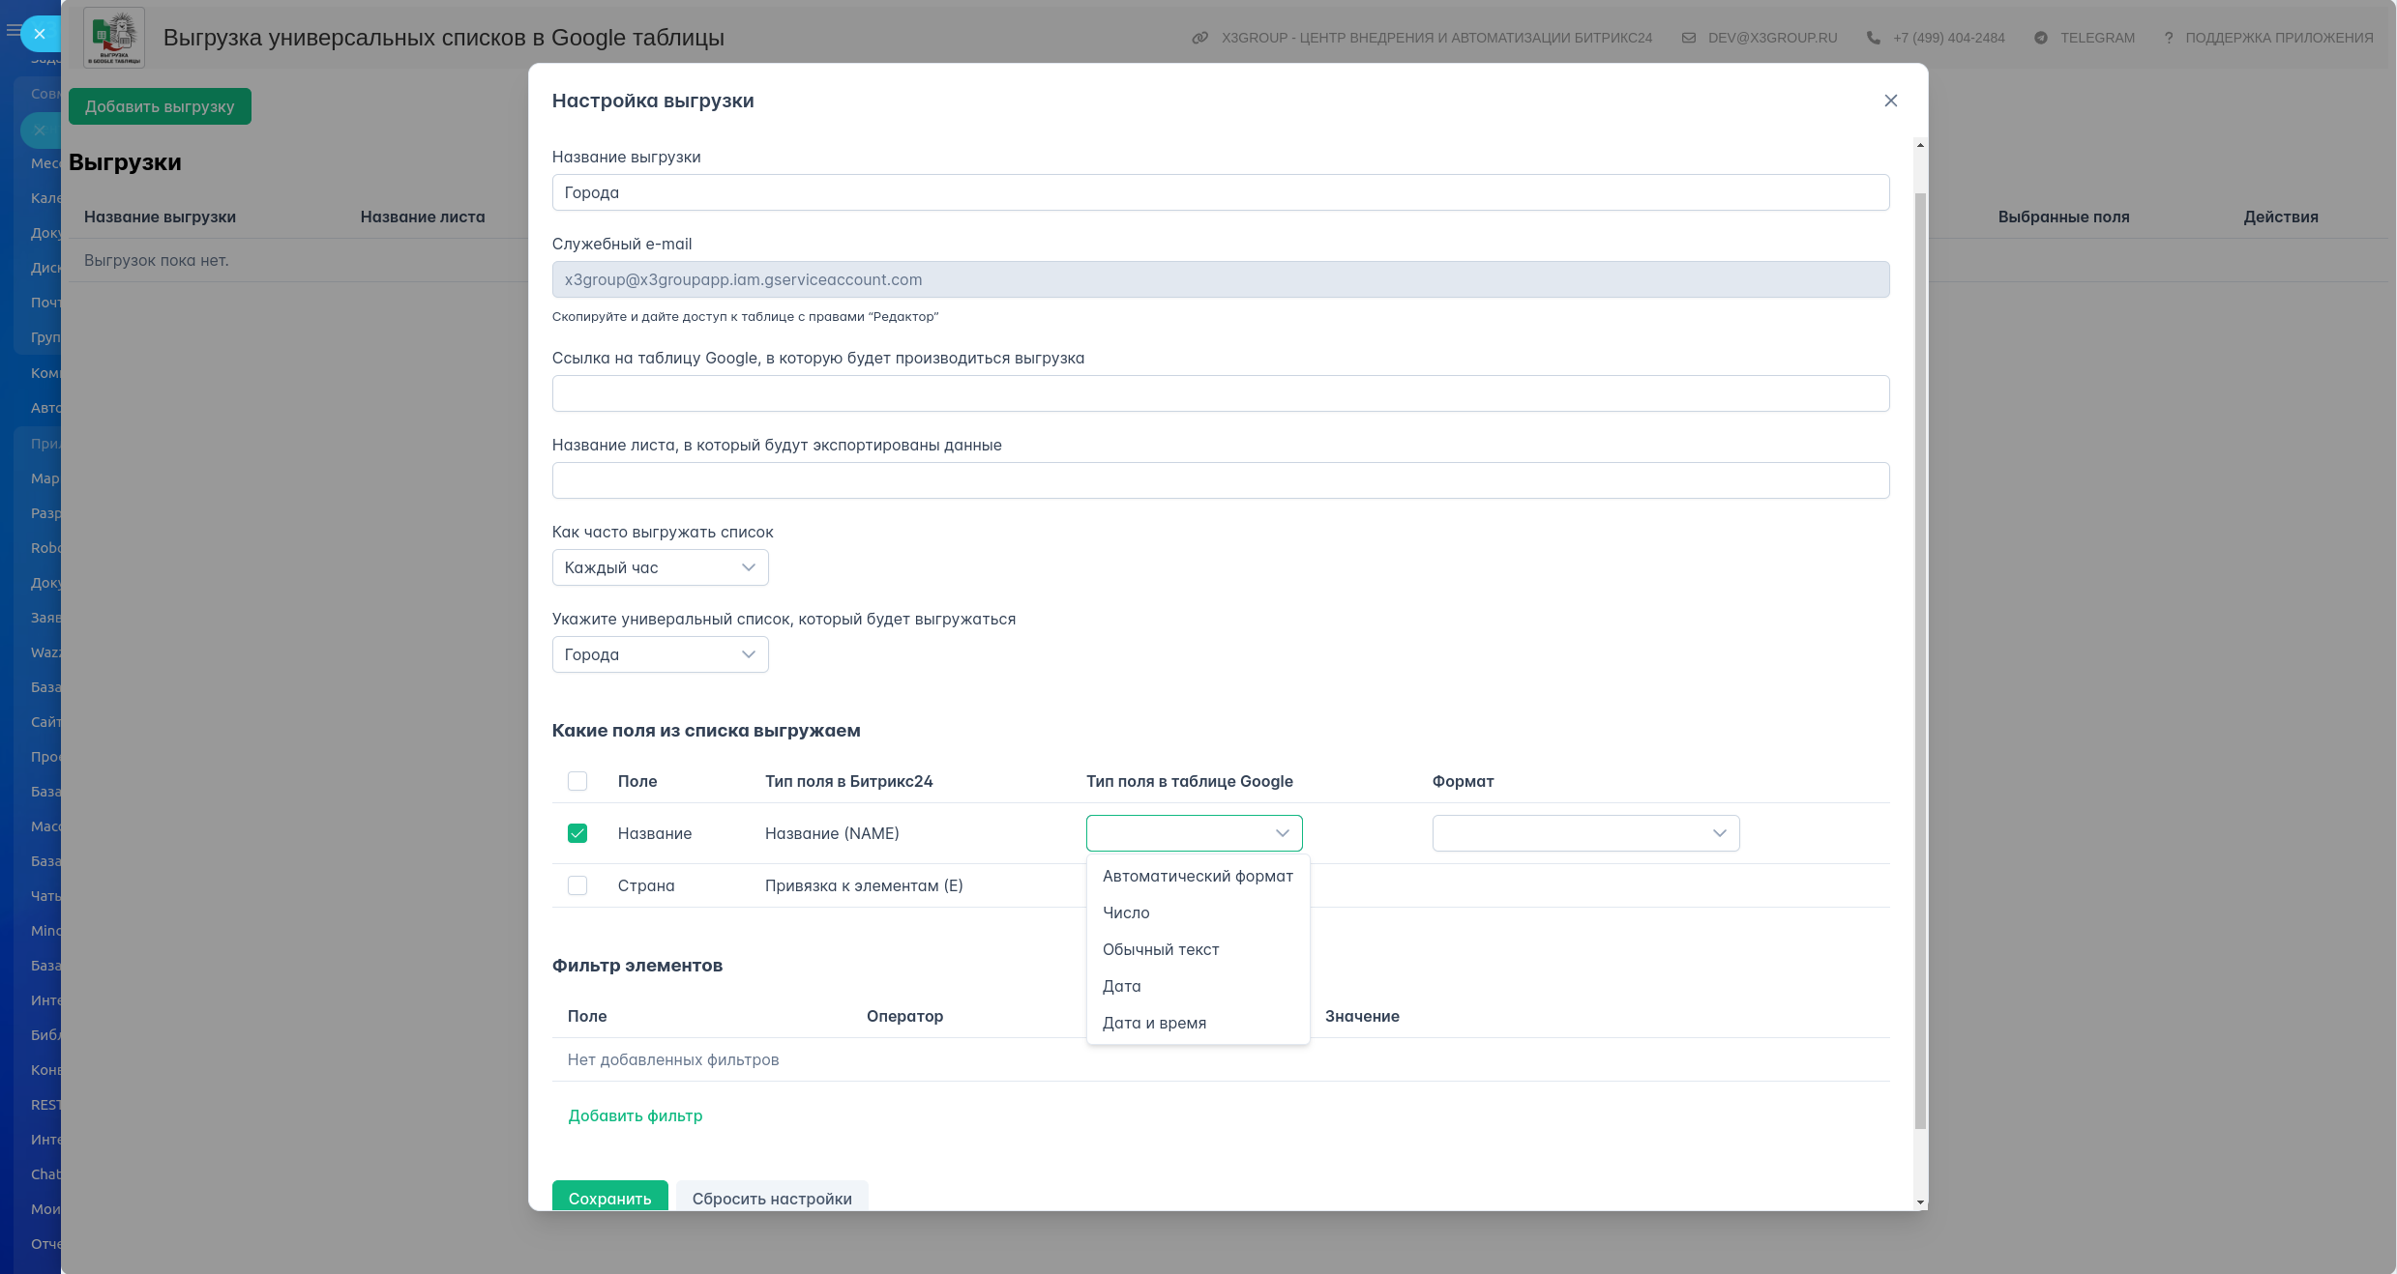Click the phone icon in header

(x=1873, y=38)
